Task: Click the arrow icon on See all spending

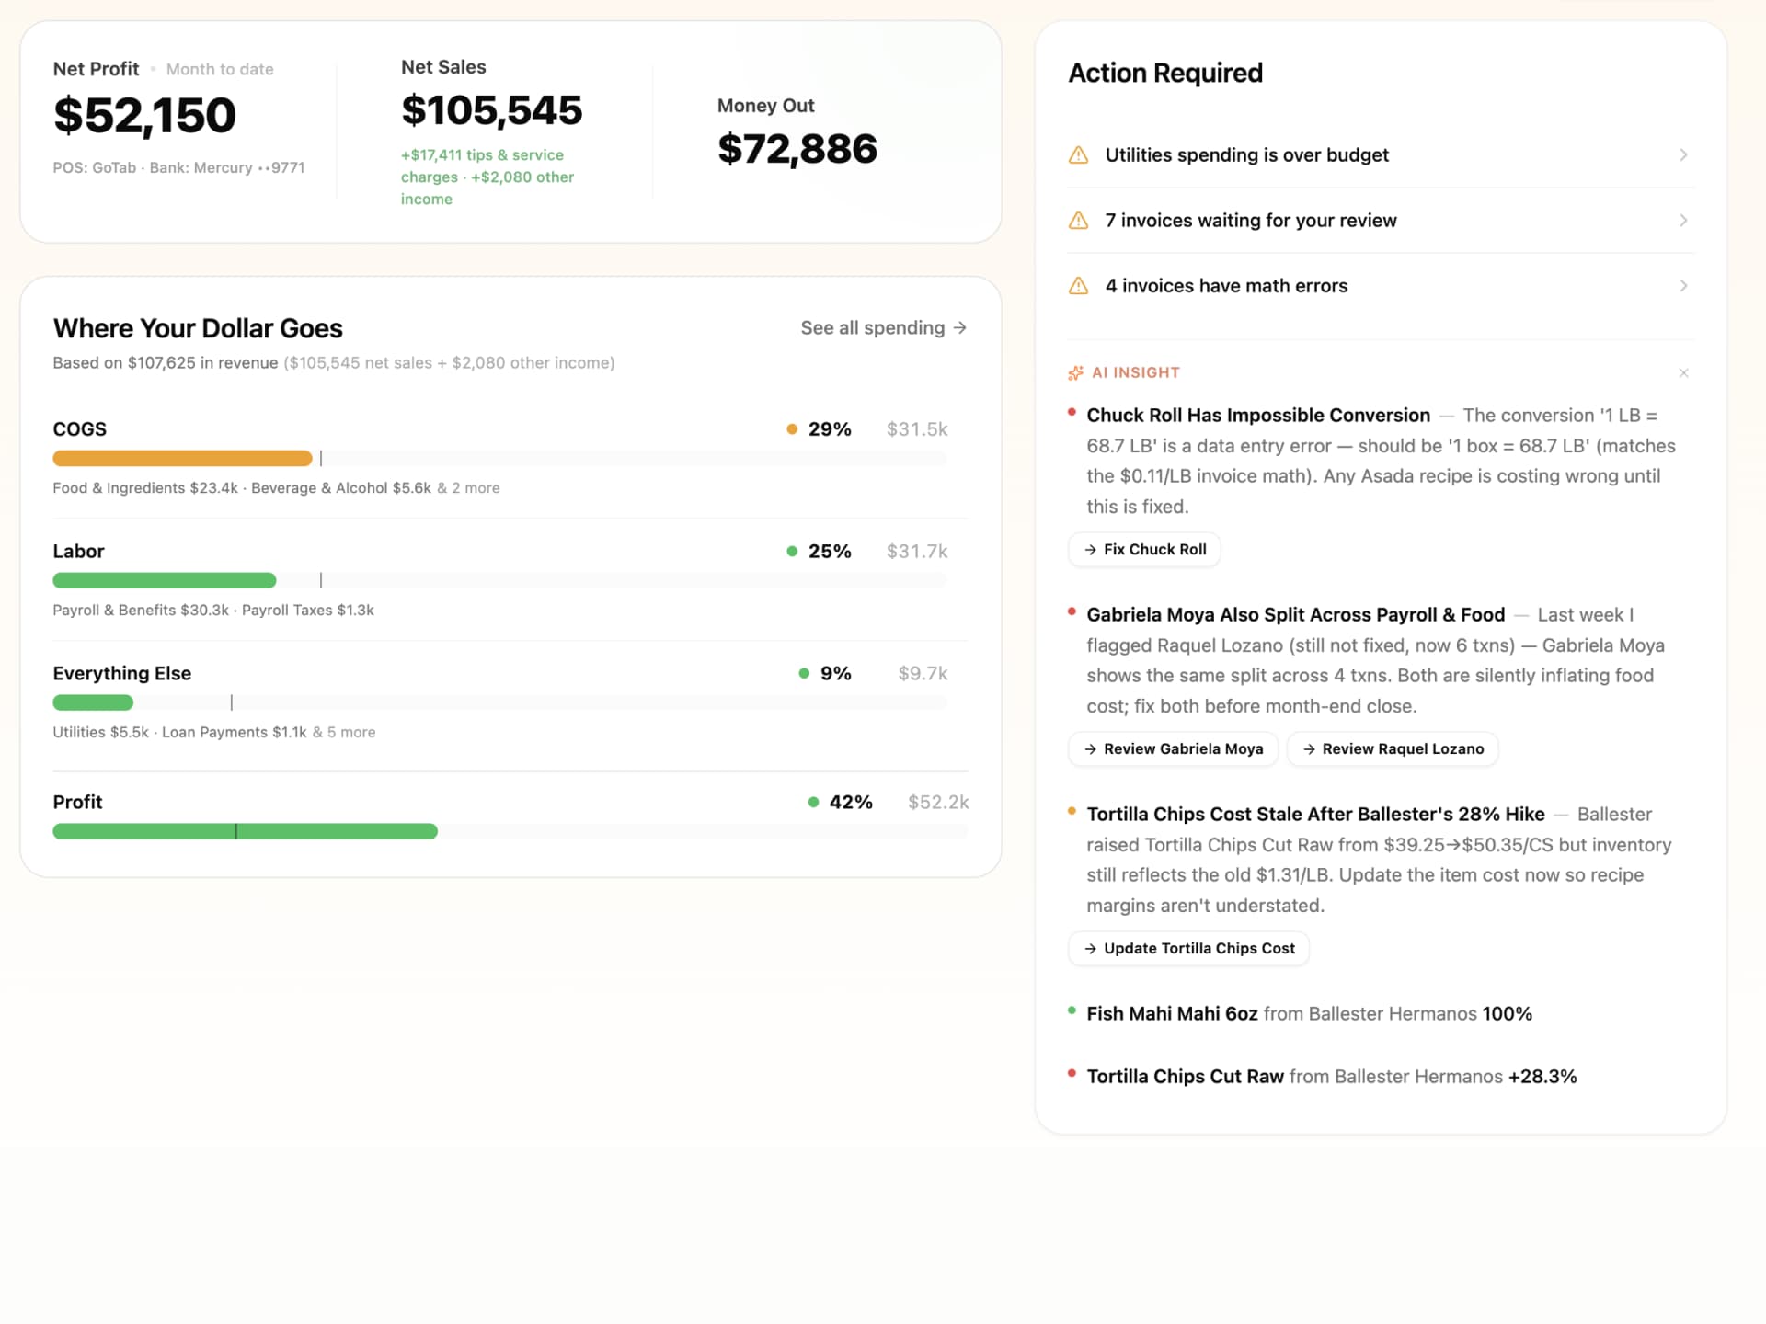Action: coord(960,327)
